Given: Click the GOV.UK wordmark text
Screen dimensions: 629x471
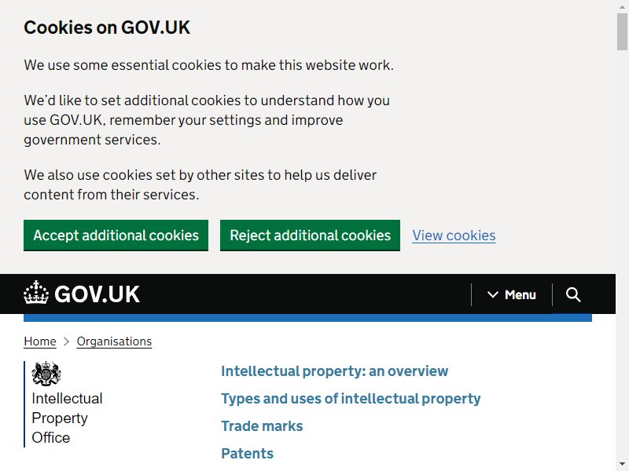Looking at the screenshot, I should click(x=97, y=294).
